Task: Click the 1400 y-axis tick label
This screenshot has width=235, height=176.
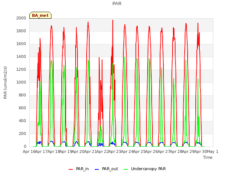Action: click(x=21, y=56)
